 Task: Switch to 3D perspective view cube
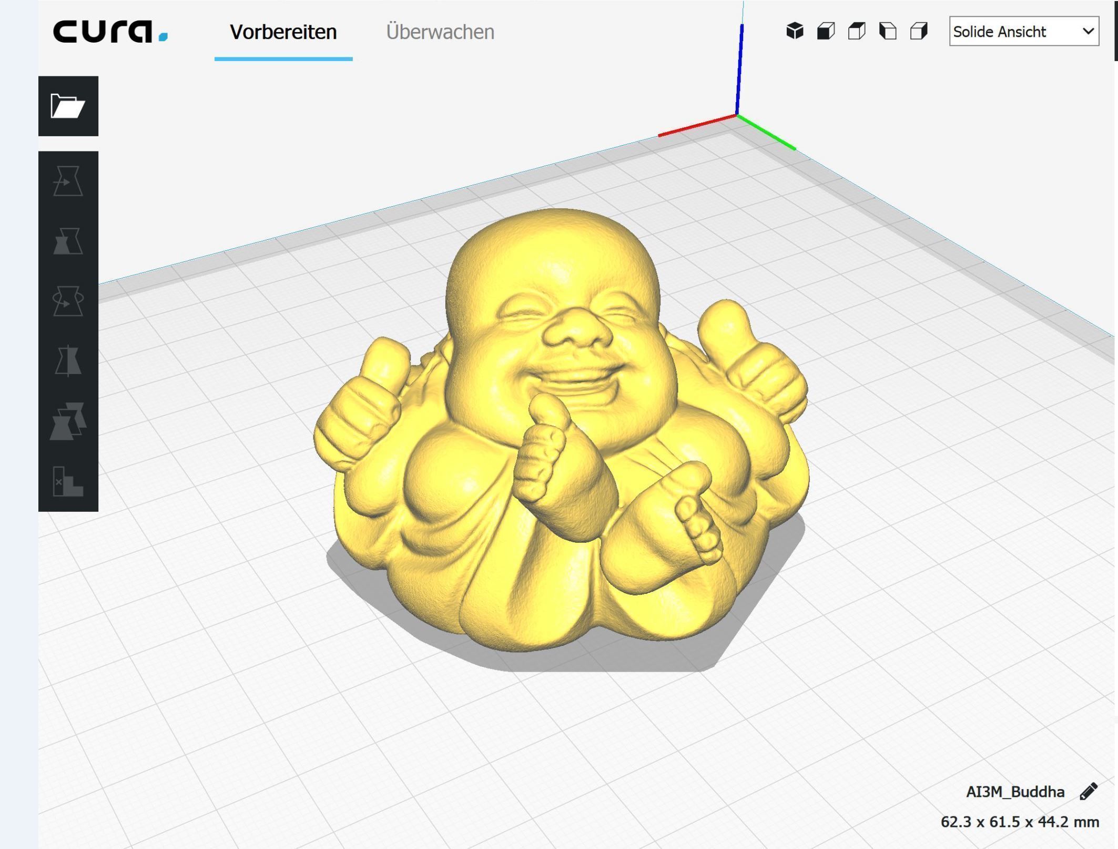795,31
